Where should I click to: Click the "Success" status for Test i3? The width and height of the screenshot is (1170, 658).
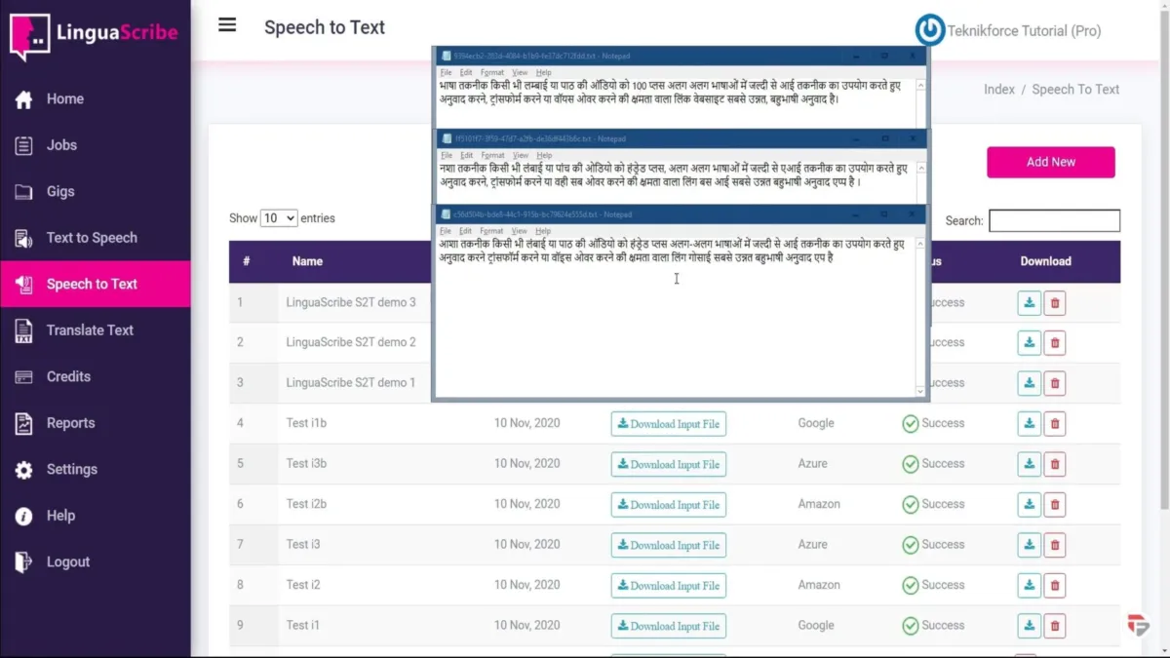[933, 545]
